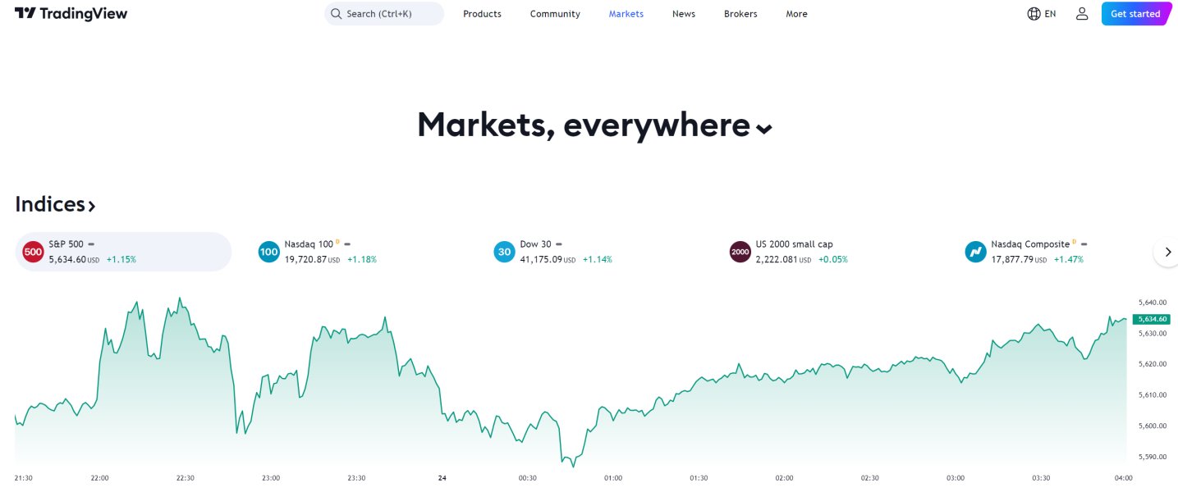The image size is (1178, 492).
Task: Click the TradingView logo
Action: click(x=71, y=14)
